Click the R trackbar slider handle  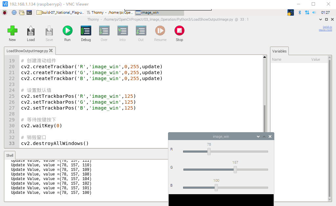tap(209, 152)
